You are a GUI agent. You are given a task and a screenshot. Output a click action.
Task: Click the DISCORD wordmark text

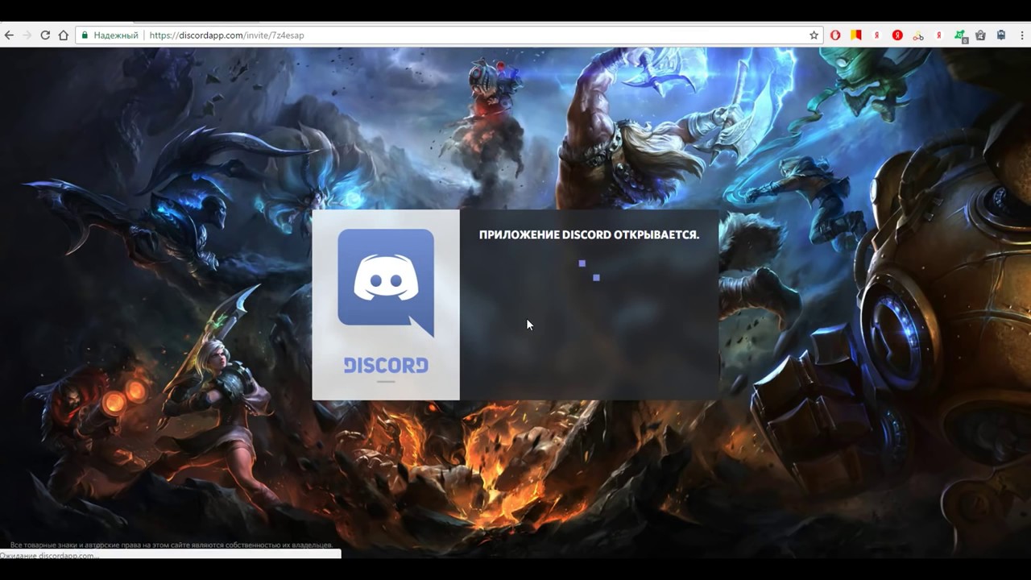pos(386,366)
